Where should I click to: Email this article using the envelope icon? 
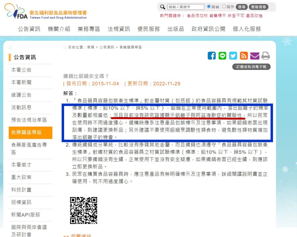[255, 56]
